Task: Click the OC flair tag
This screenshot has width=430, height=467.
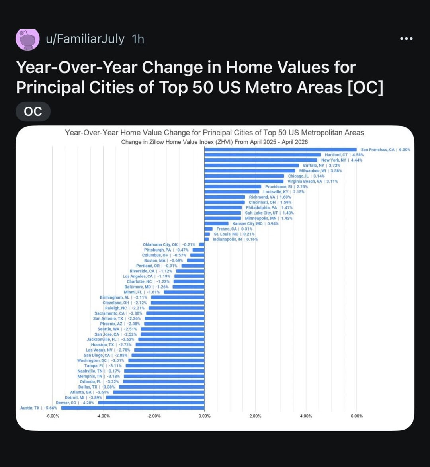Action: (33, 111)
